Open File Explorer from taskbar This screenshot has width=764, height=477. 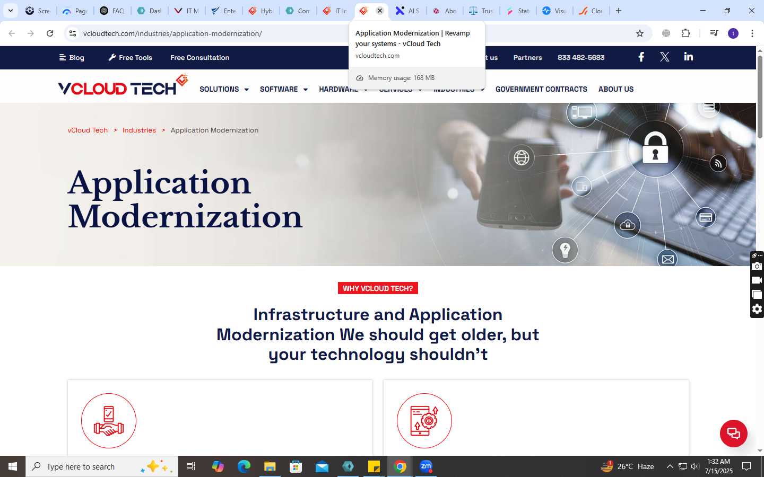[x=270, y=466]
